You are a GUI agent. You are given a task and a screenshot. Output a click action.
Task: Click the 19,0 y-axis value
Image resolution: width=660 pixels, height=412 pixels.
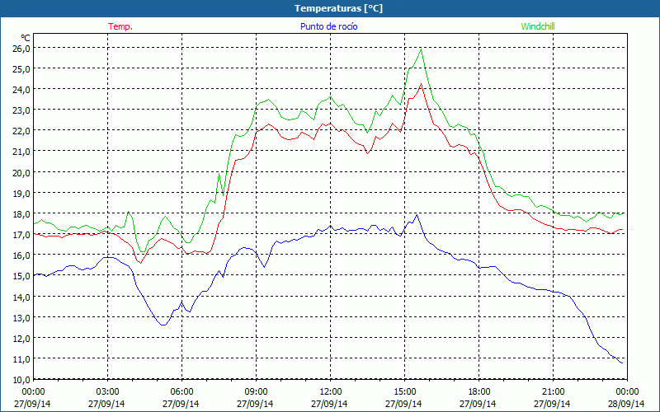22,193
